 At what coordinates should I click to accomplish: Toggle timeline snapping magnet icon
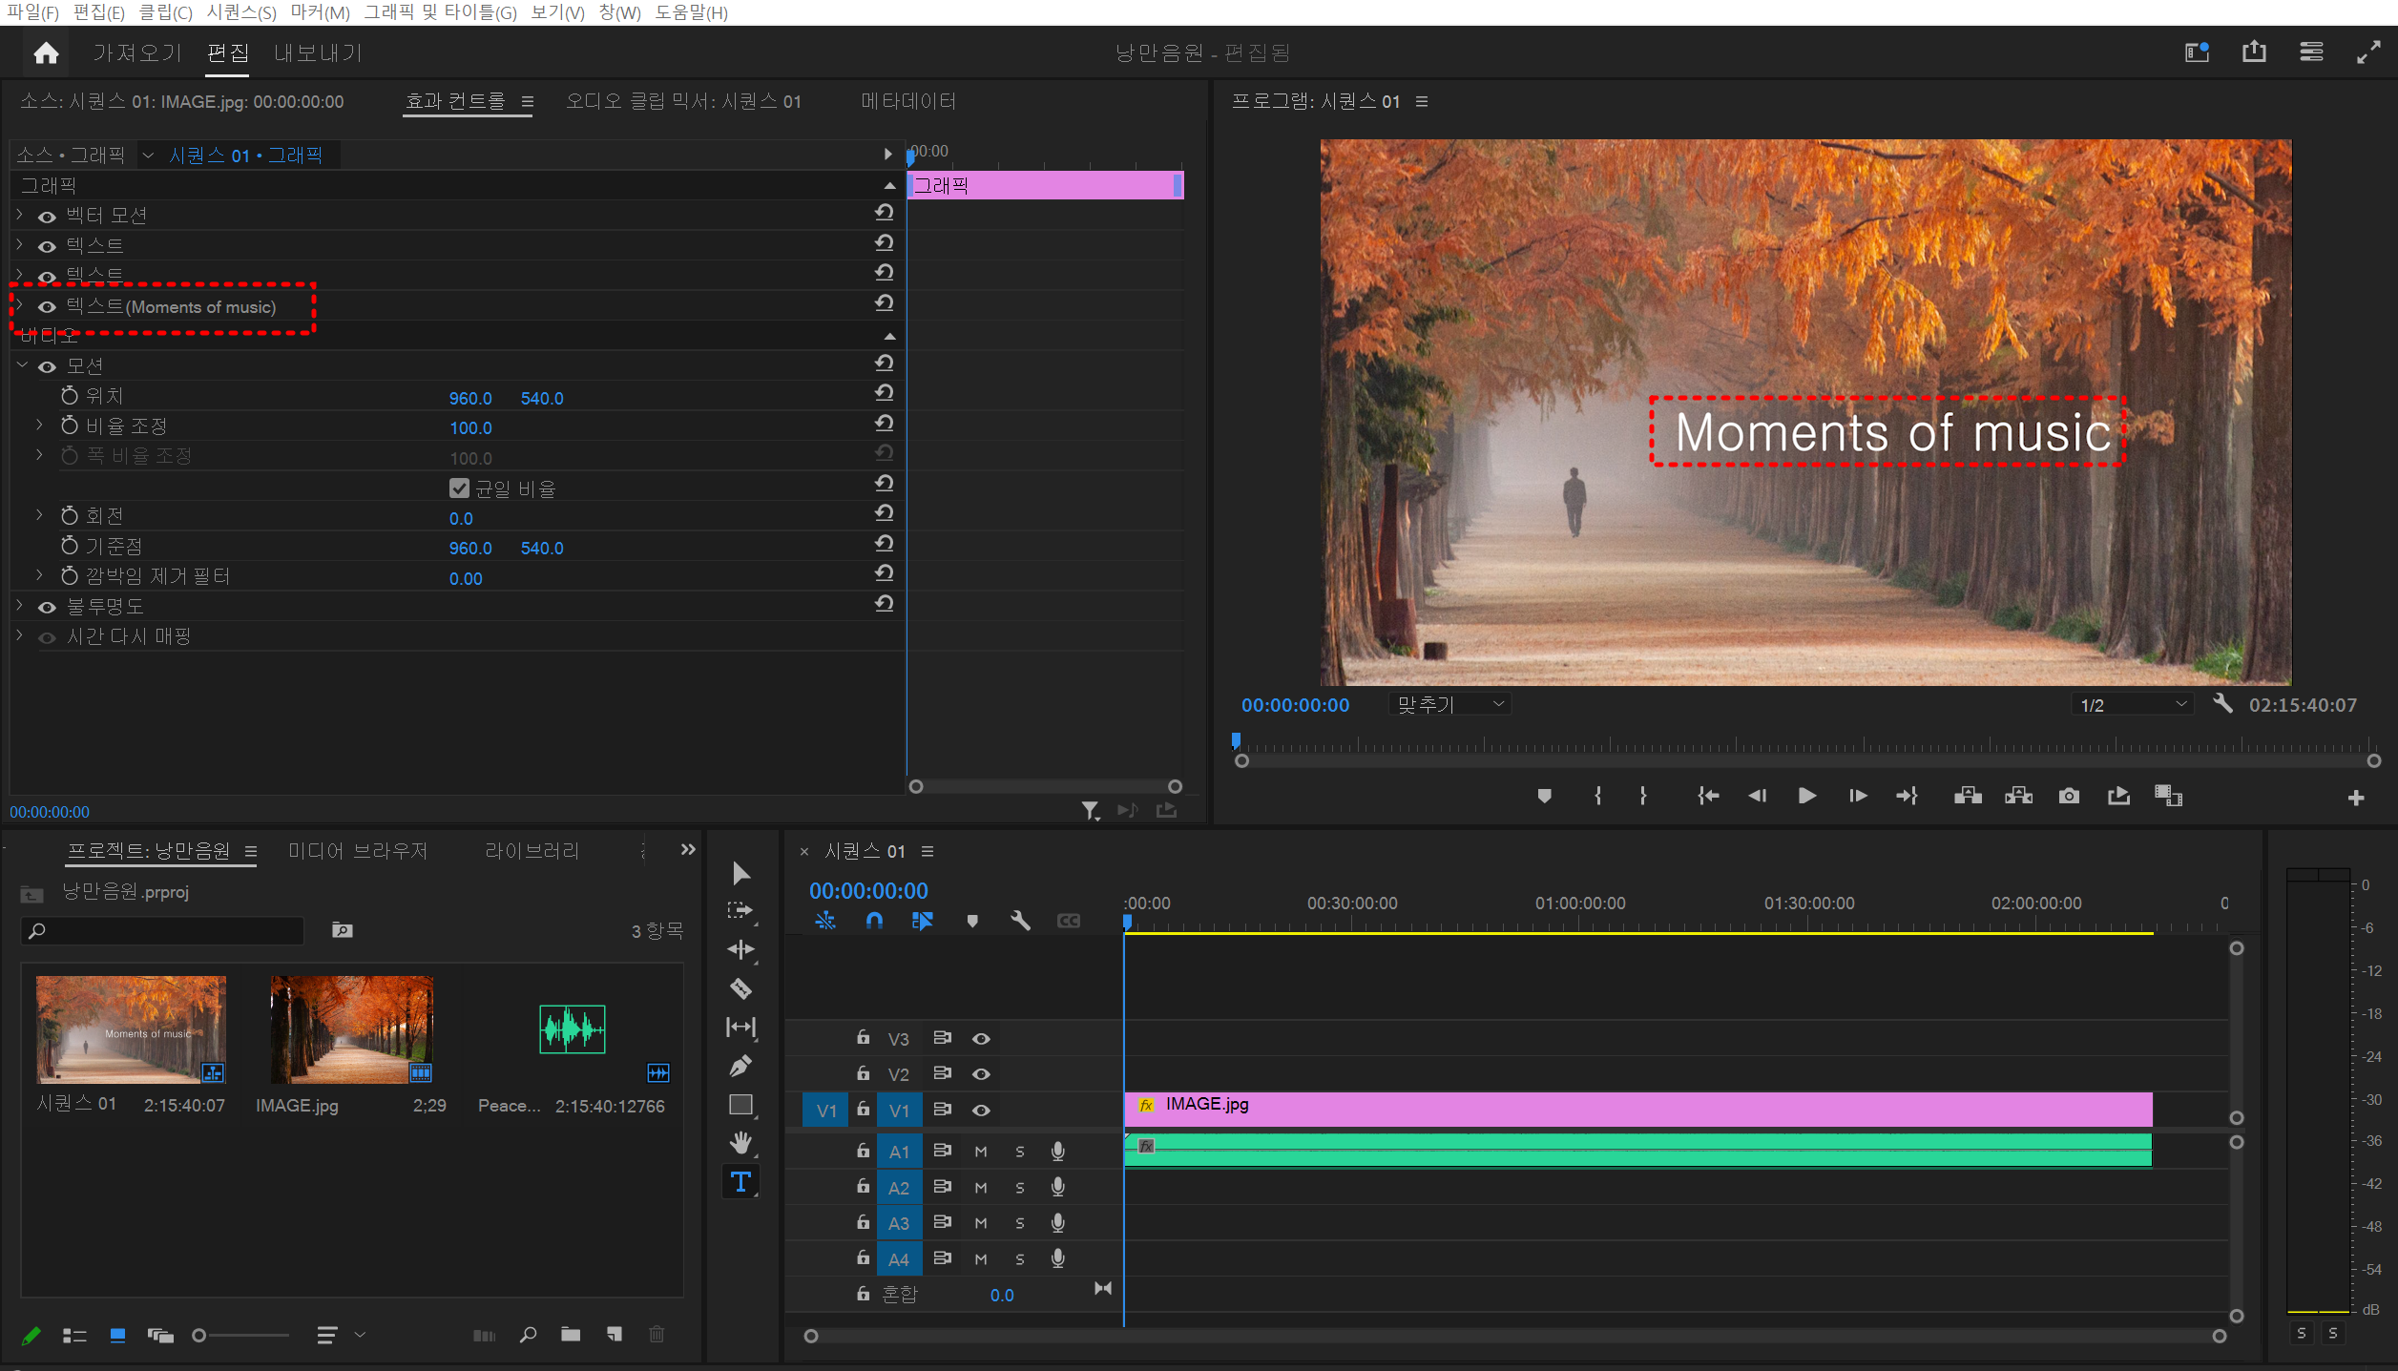874,921
